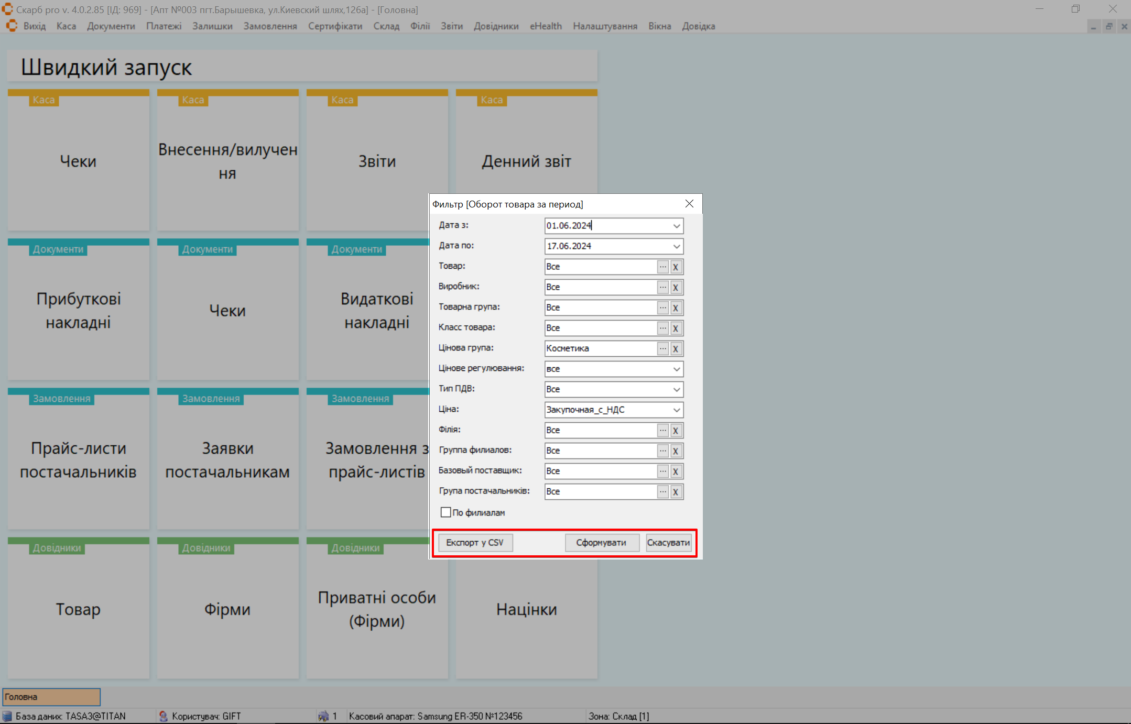Select the Головна window tab at bottom

coord(51,697)
